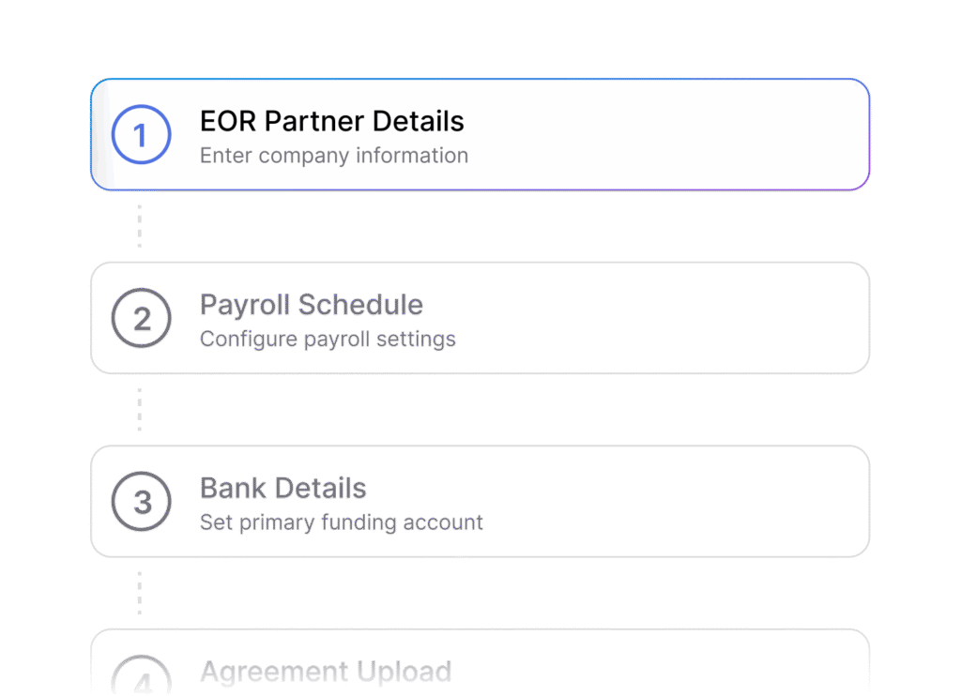The width and height of the screenshot is (961, 696).
Task: Click the Bank Details heading text
Action: click(283, 488)
